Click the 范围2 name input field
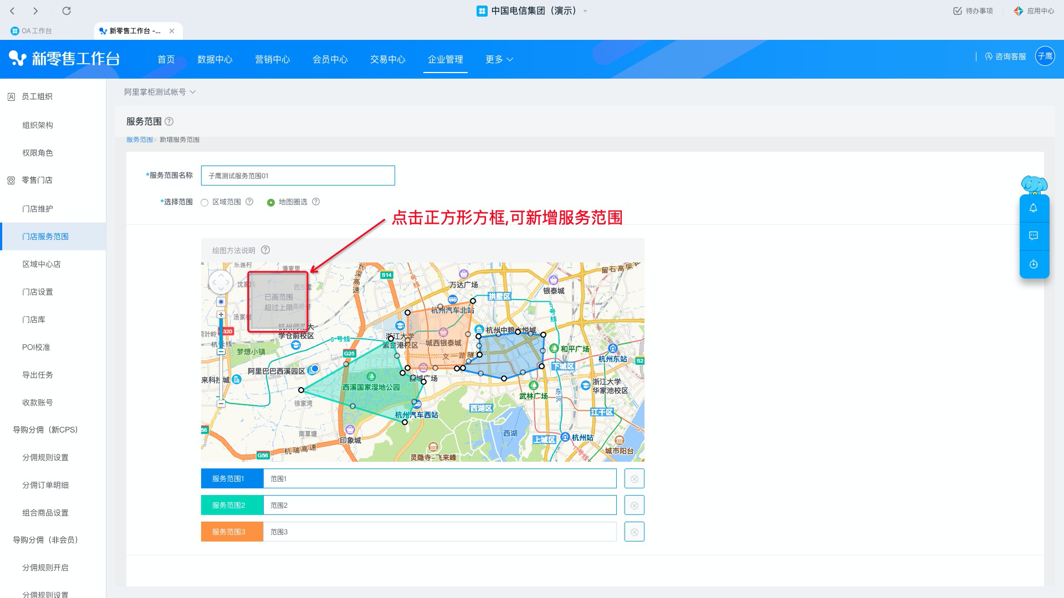 (x=440, y=506)
